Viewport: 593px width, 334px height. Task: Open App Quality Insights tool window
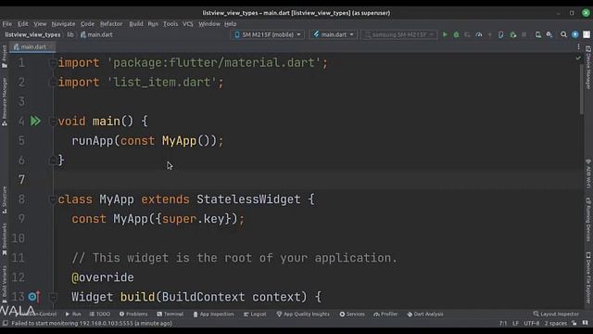303,314
